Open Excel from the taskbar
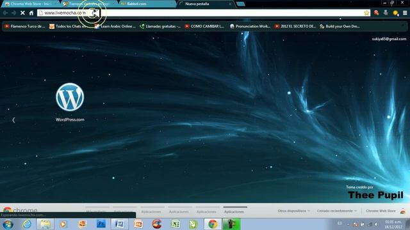410x230 pixels. [175, 224]
